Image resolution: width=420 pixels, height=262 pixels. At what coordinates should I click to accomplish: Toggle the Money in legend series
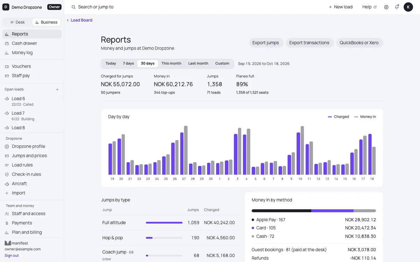click(365, 117)
